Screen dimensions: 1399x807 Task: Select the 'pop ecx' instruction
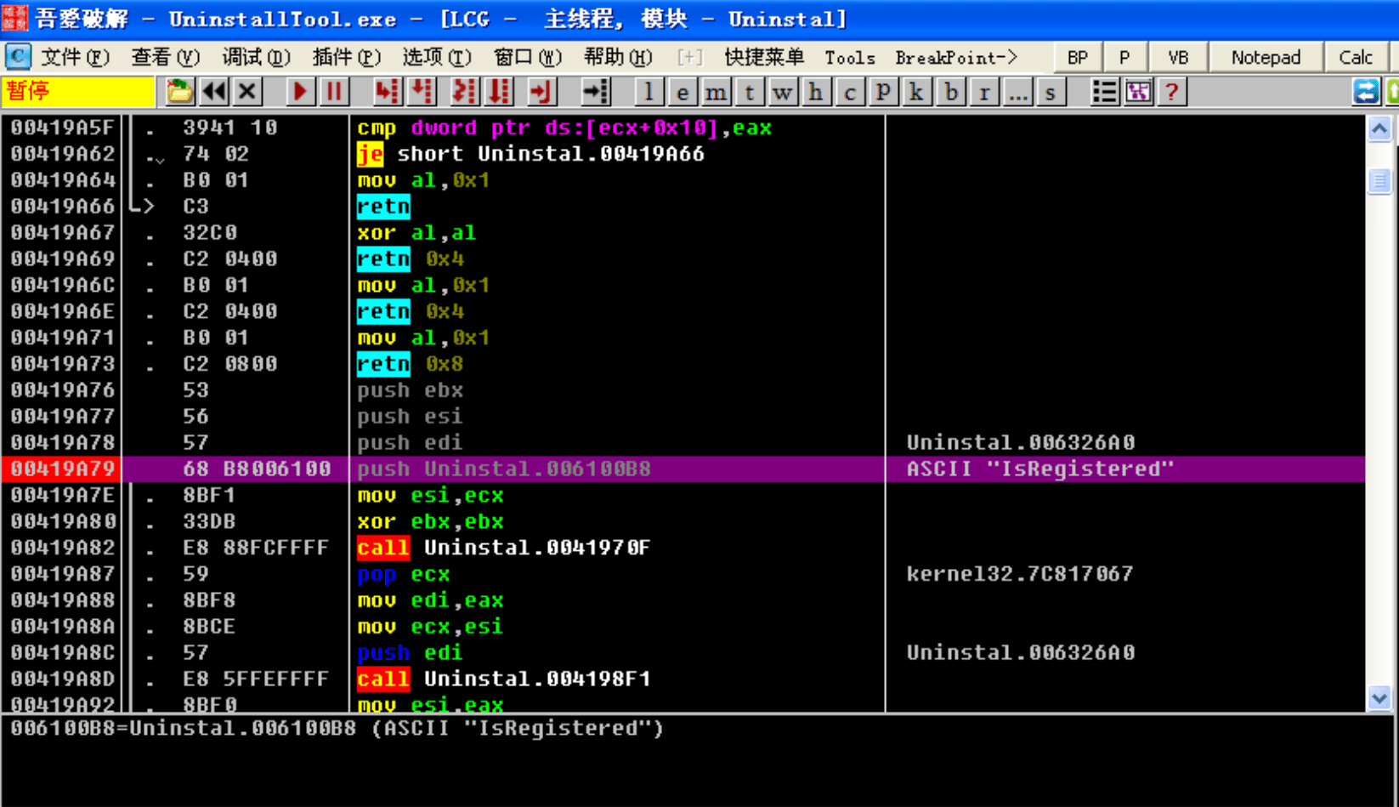[404, 574]
